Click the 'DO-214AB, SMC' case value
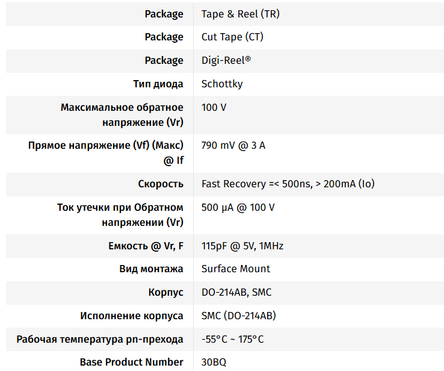Viewport: 444px width, 371px height. coord(236,292)
